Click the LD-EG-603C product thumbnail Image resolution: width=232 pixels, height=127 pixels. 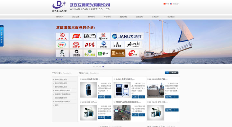coord(156,90)
